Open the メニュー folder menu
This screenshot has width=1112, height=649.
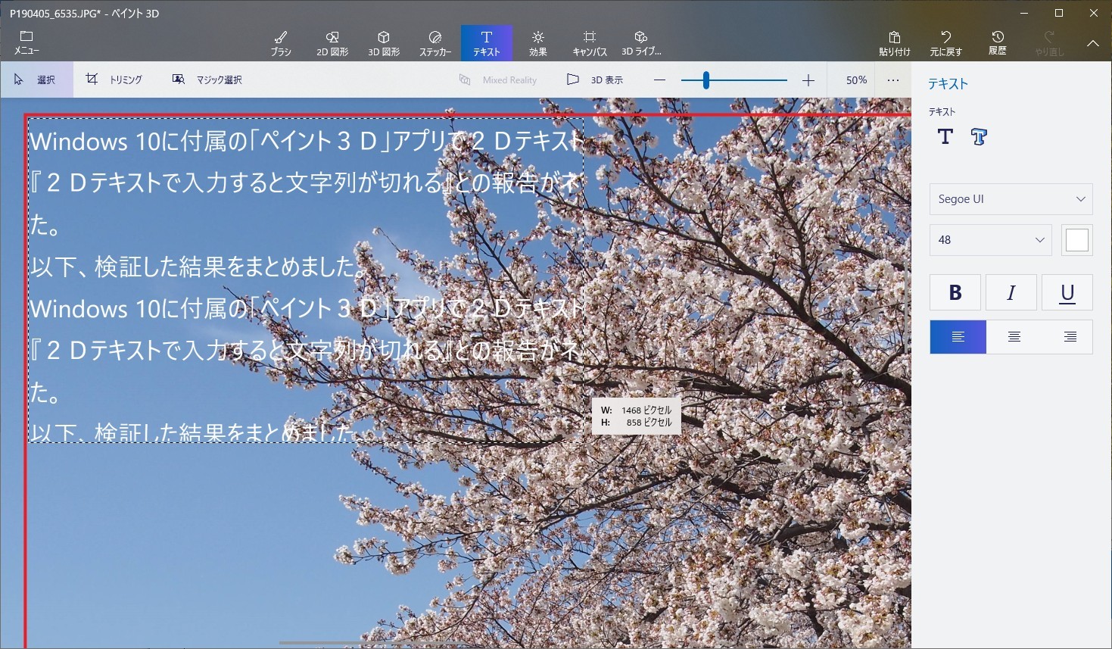pyautogui.click(x=26, y=43)
